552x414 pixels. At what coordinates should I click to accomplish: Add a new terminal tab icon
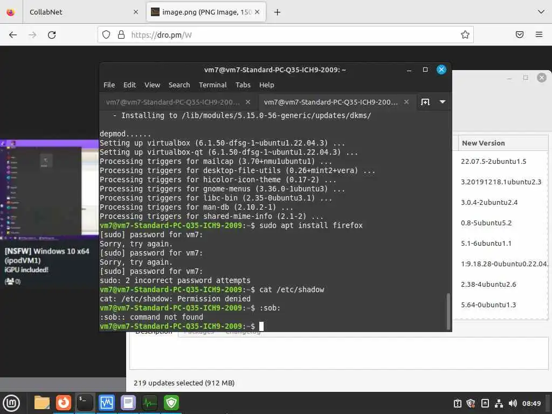(425, 102)
